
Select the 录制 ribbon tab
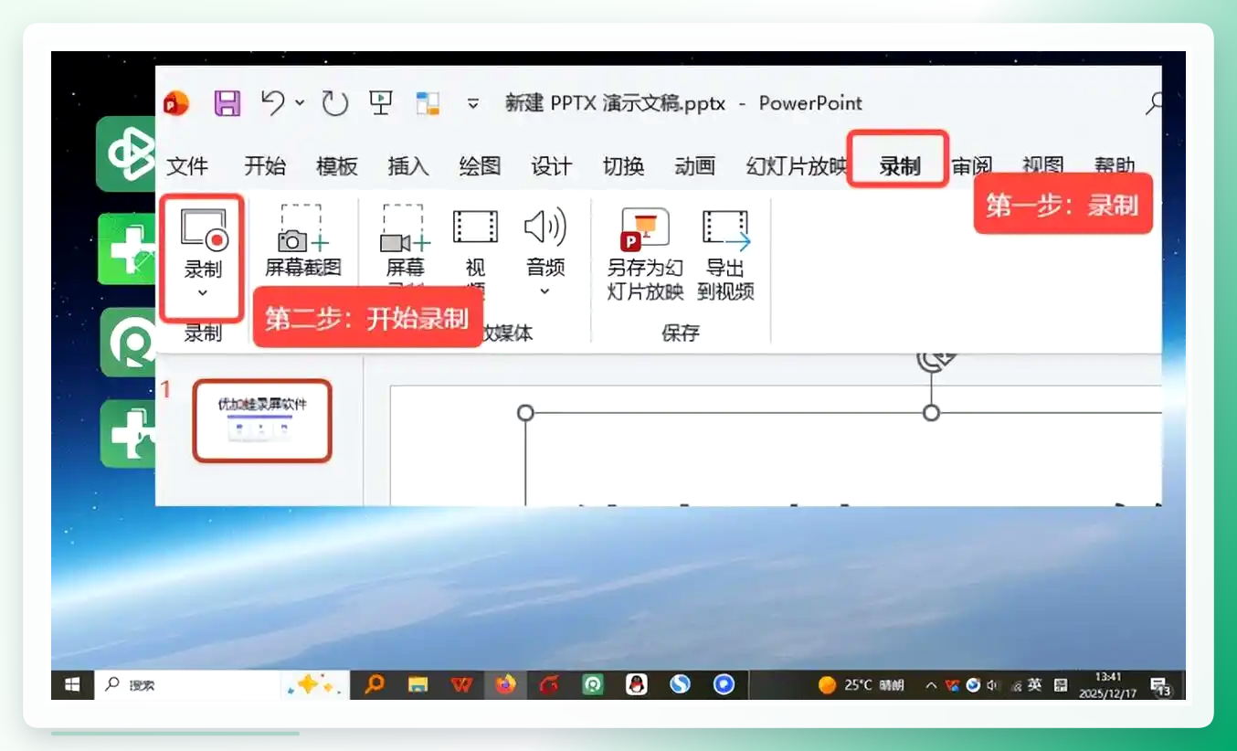pyautogui.click(x=900, y=166)
